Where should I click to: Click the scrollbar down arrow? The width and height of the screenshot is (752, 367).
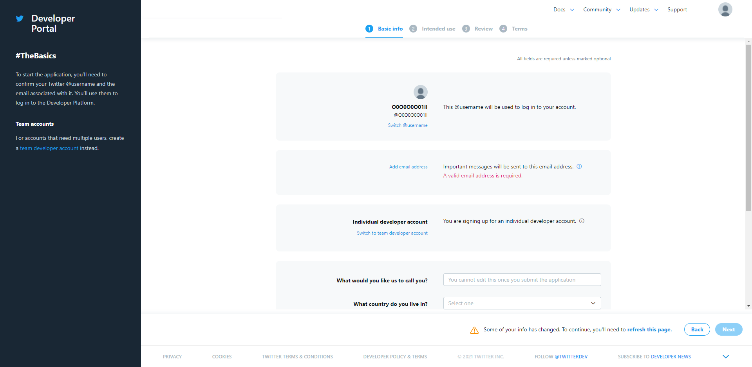[748, 306]
